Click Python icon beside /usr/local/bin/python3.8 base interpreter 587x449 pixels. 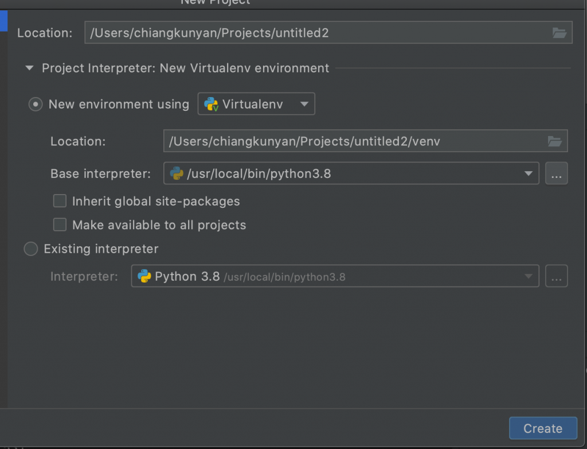click(x=177, y=173)
